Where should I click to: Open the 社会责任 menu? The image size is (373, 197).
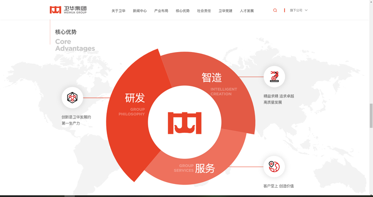204,11
